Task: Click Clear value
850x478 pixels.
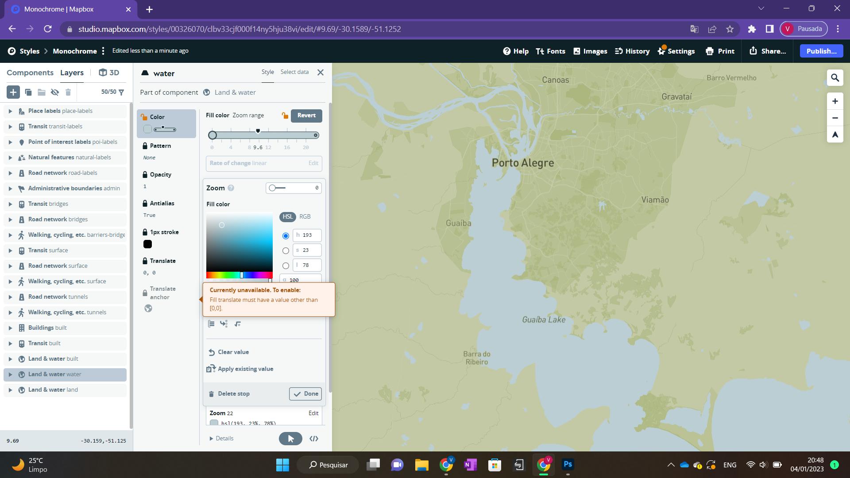Action: [229, 352]
